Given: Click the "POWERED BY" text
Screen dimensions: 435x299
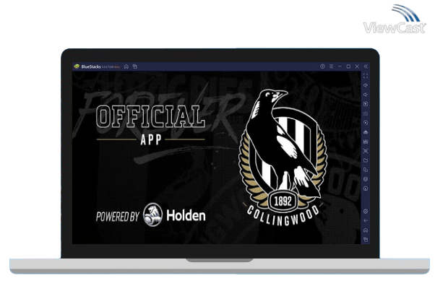Looking at the screenshot, I should pyautogui.click(x=117, y=217).
